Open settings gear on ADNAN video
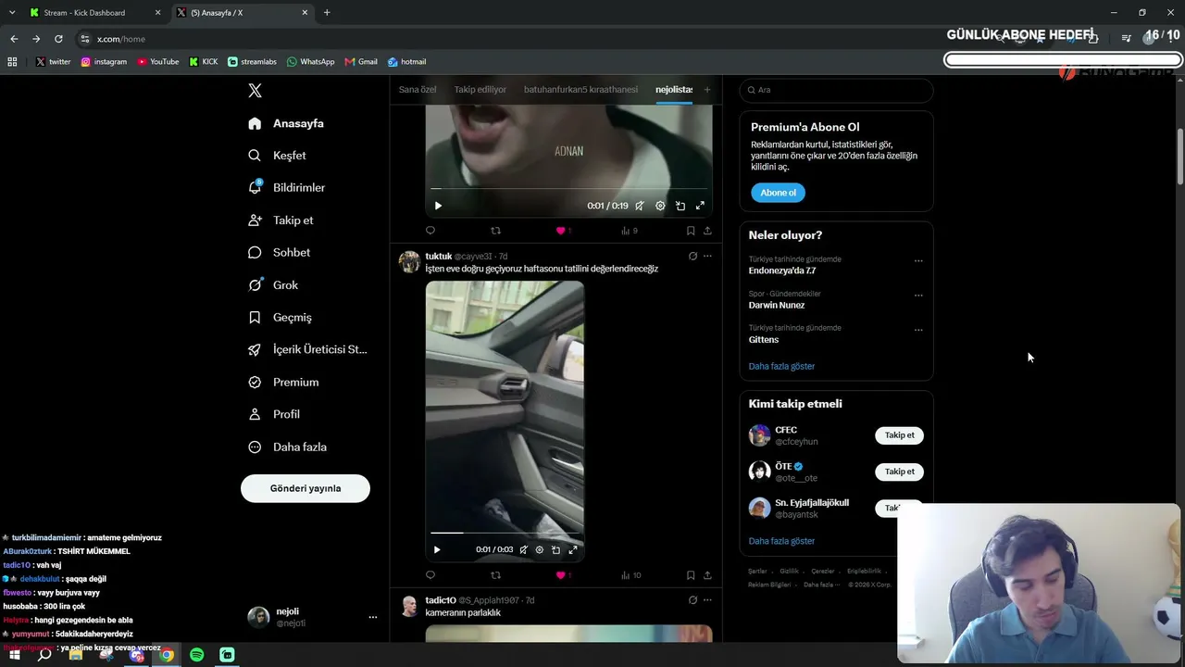1185x667 pixels. pyautogui.click(x=660, y=206)
